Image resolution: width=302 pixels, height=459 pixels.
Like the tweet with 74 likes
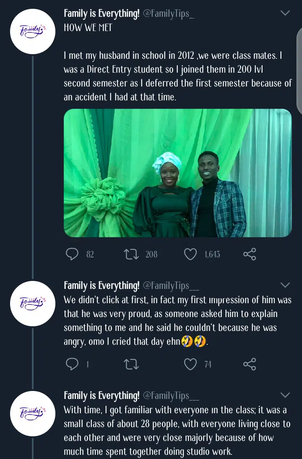point(190,364)
